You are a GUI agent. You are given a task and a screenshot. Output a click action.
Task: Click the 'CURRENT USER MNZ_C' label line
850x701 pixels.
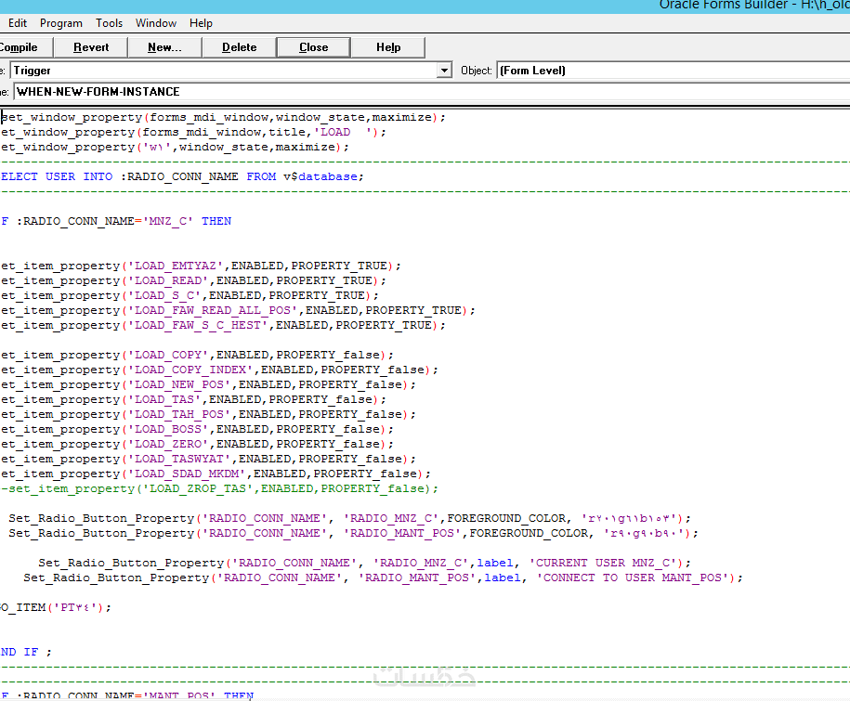click(x=364, y=563)
